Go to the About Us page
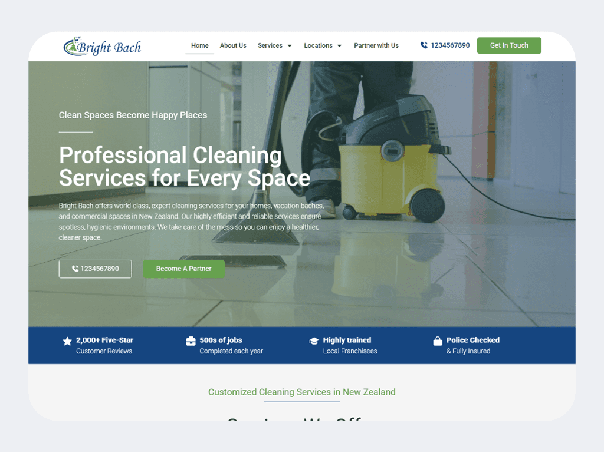Viewport: 604px width, 453px height. pyautogui.click(x=233, y=45)
